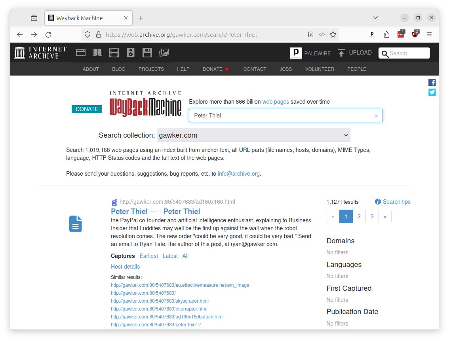Close the Wayback Machine tab

coord(126,18)
